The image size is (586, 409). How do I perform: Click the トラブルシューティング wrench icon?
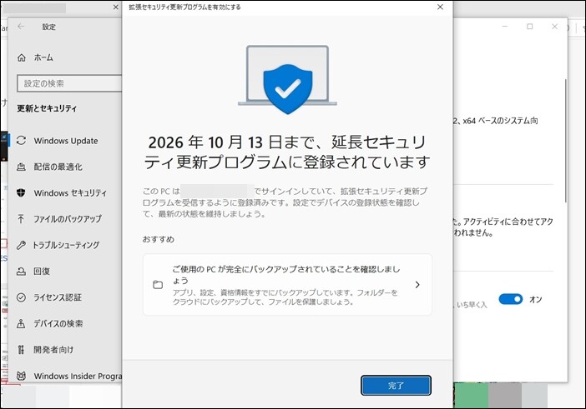(22, 245)
